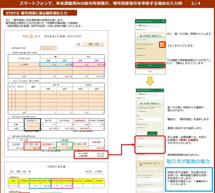Tap the green 次へ button
The width and height of the screenshot is (215, 193).
(150, 66)
